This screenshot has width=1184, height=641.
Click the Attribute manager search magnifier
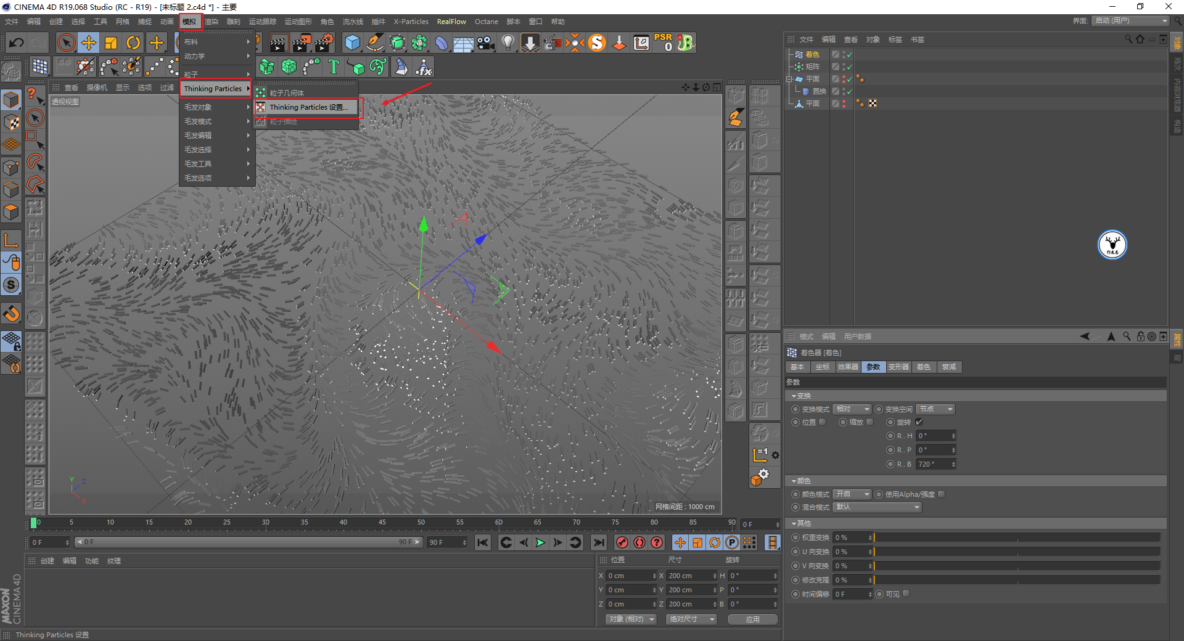[x=1127, y=336]
